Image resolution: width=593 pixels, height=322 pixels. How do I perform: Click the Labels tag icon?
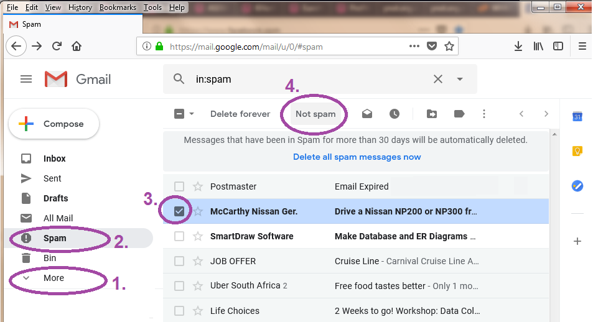point(459,114)
